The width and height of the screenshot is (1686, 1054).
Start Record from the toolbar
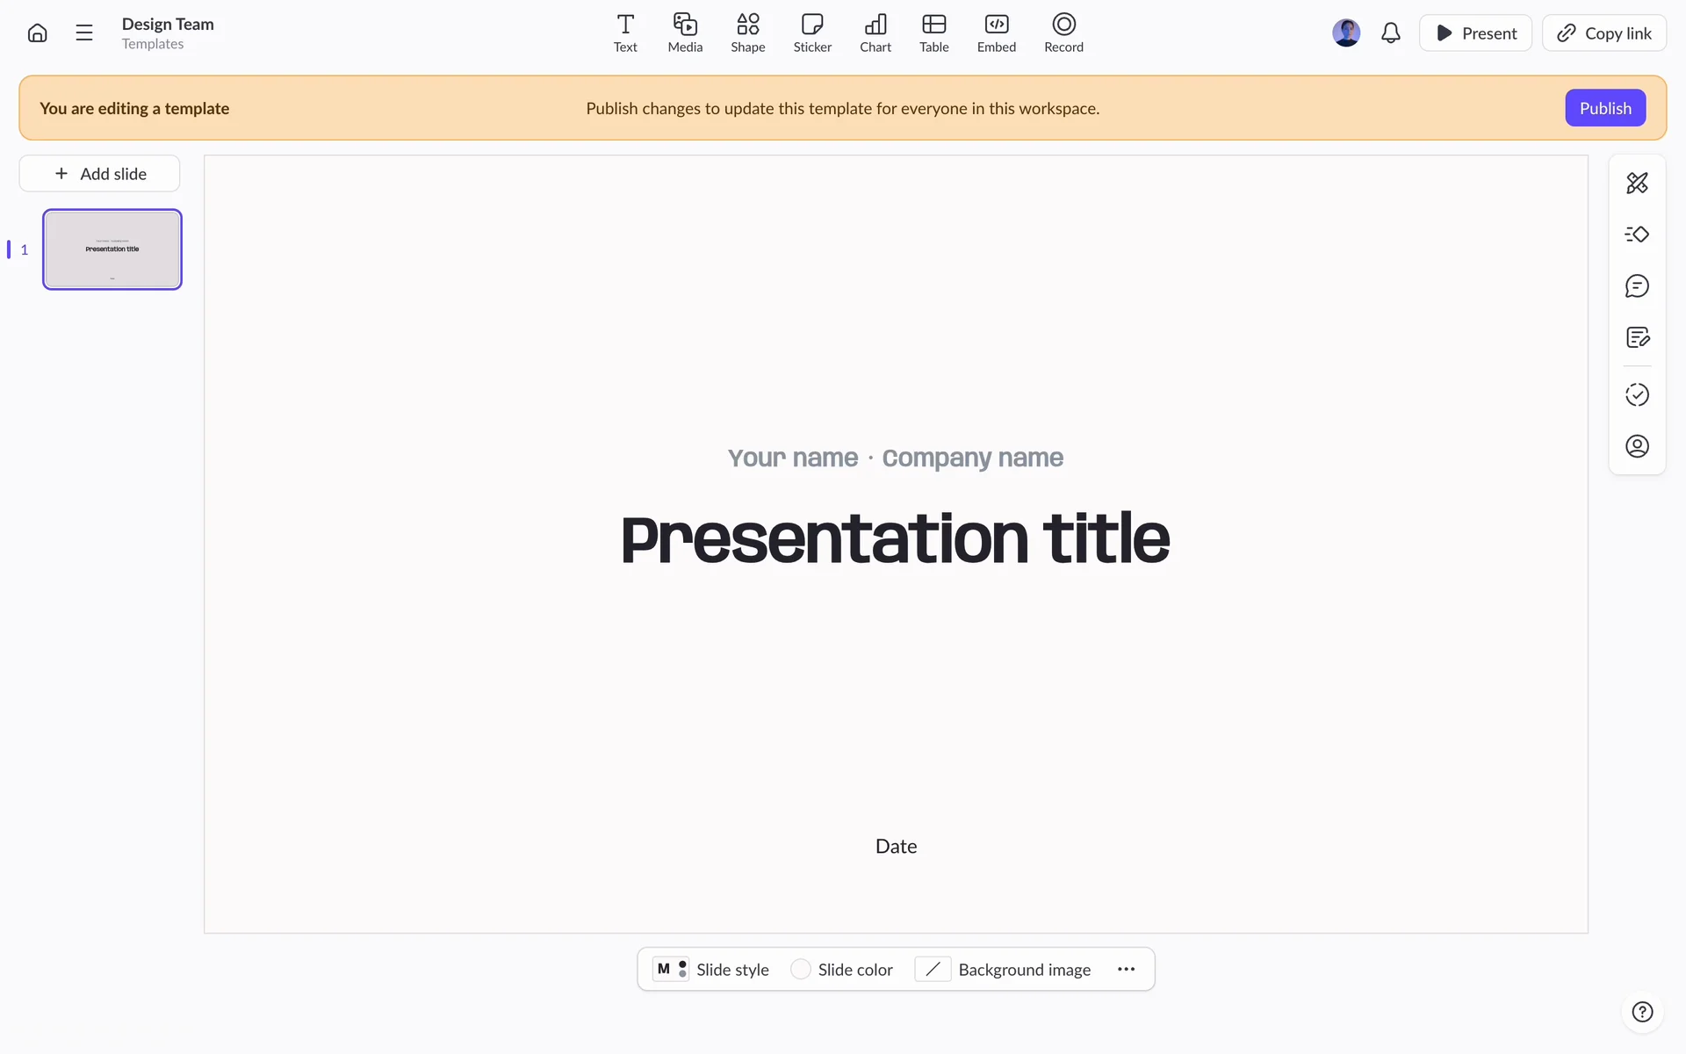coord(1063,33)
